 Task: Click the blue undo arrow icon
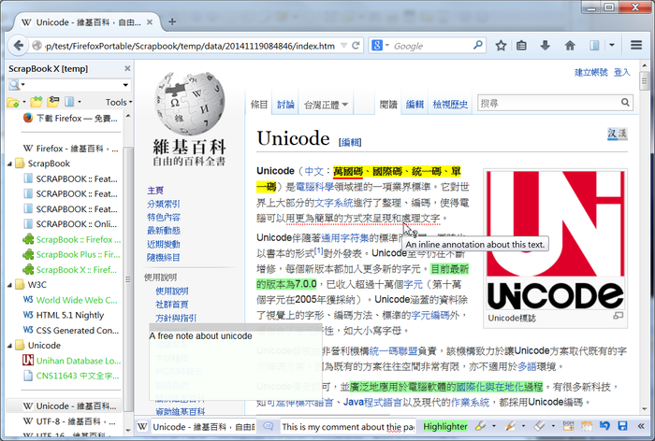coord(604,426)
